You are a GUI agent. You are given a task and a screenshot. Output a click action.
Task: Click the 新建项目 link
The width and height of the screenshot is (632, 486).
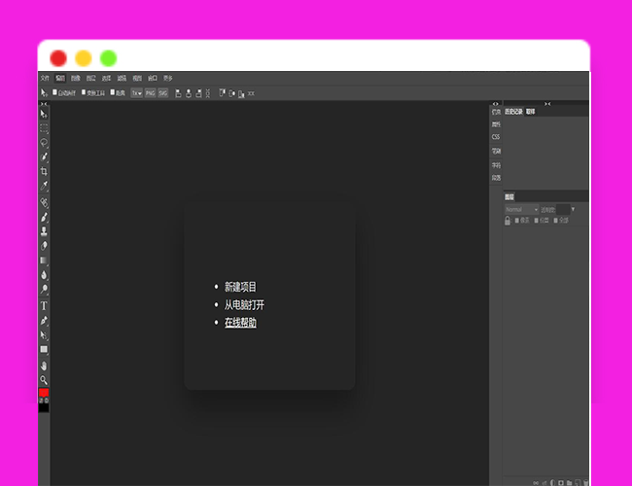(x=240, y=287)
